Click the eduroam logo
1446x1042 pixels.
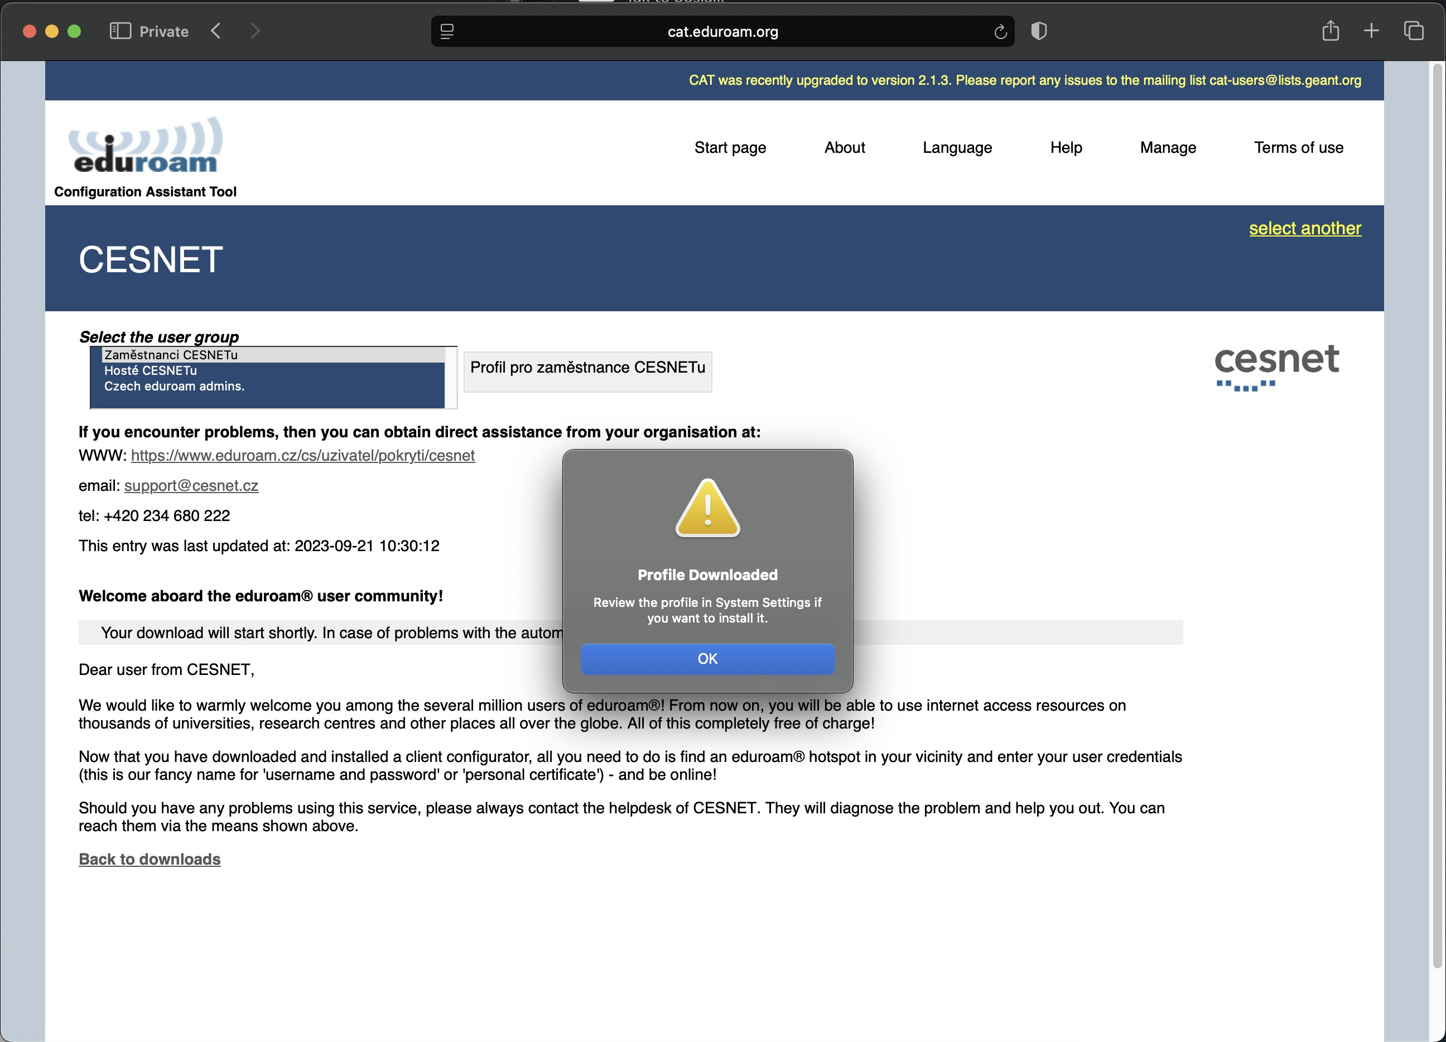tap(146, 145)
